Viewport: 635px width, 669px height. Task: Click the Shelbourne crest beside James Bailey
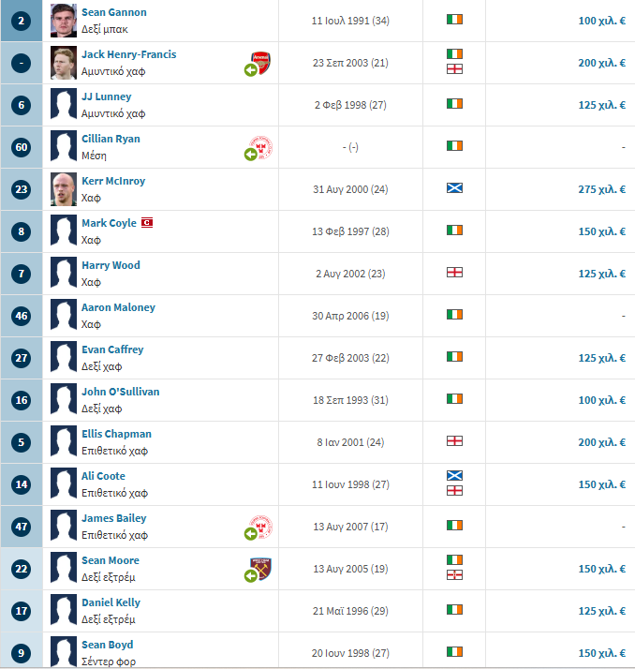click(260, 527)
